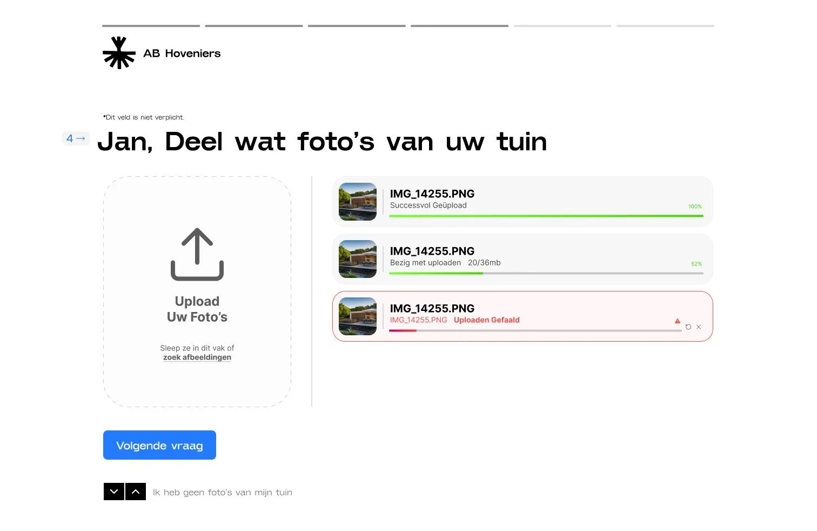Click the heading "Jan, Deel wat foto's van uw tuin"

point(322,142)
